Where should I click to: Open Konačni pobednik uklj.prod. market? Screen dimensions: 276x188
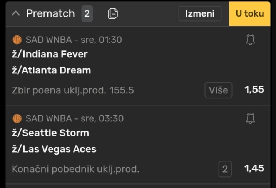pos(75,169)
